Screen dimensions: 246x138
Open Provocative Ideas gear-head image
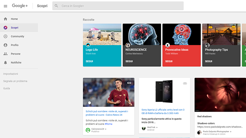(181, 34)
